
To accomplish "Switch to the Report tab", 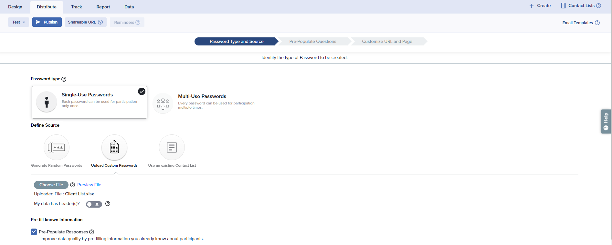I will click(x=103, y=7).
